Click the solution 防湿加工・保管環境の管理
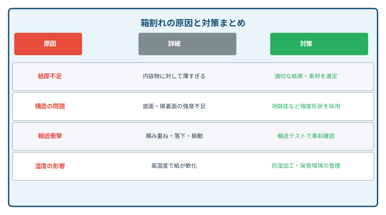386x215 pixels. [306, 166]
